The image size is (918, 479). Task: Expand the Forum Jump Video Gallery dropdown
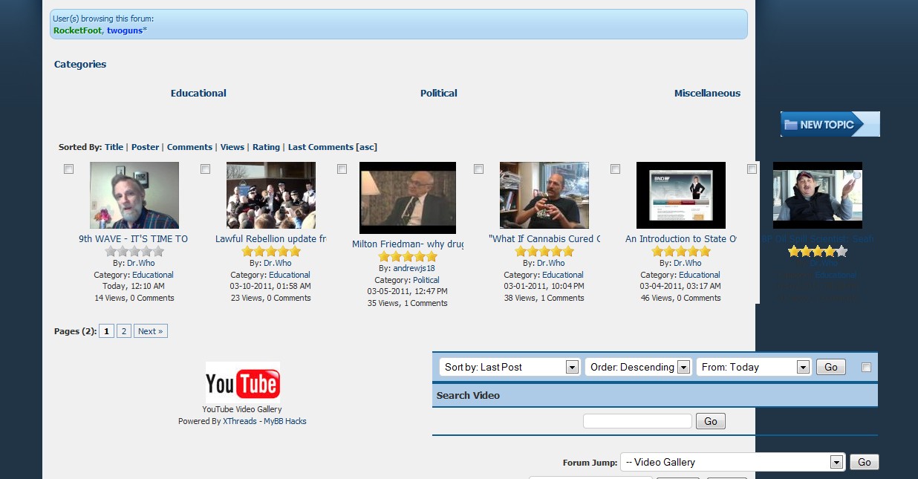tap(733, 462)
